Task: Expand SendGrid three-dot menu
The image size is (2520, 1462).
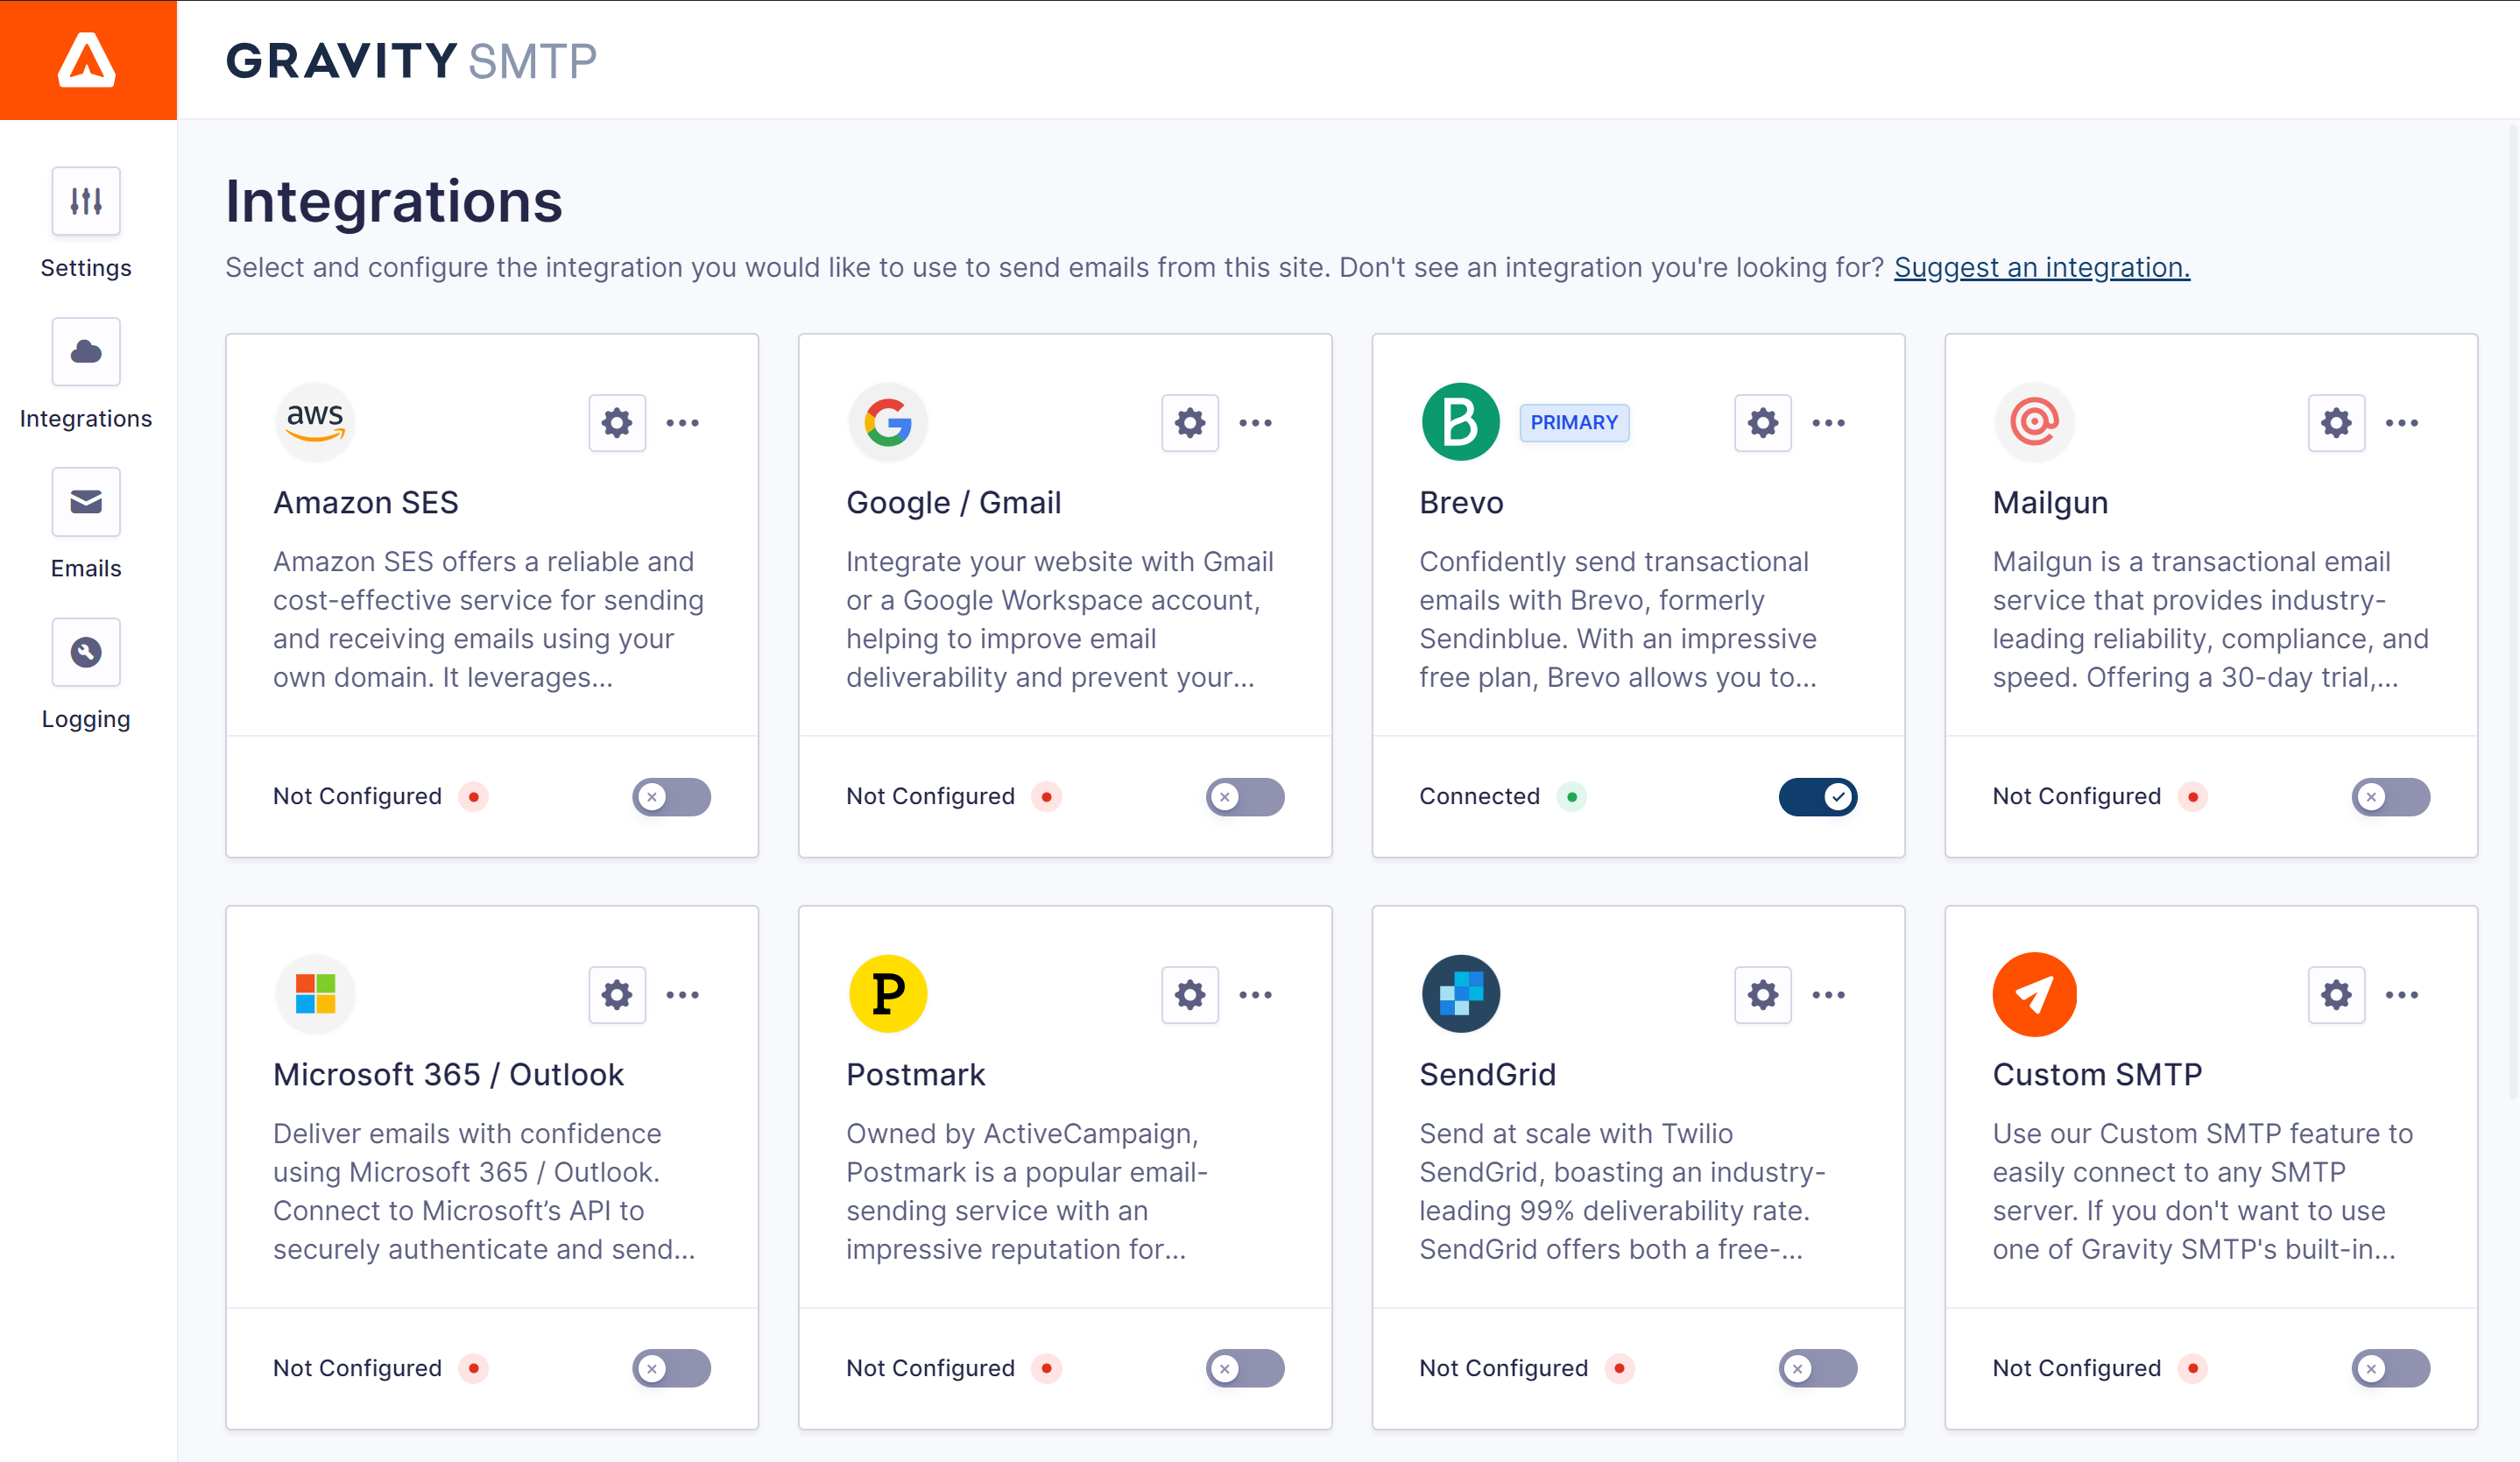Action: pyautogui.click(x=1829, y=995)
